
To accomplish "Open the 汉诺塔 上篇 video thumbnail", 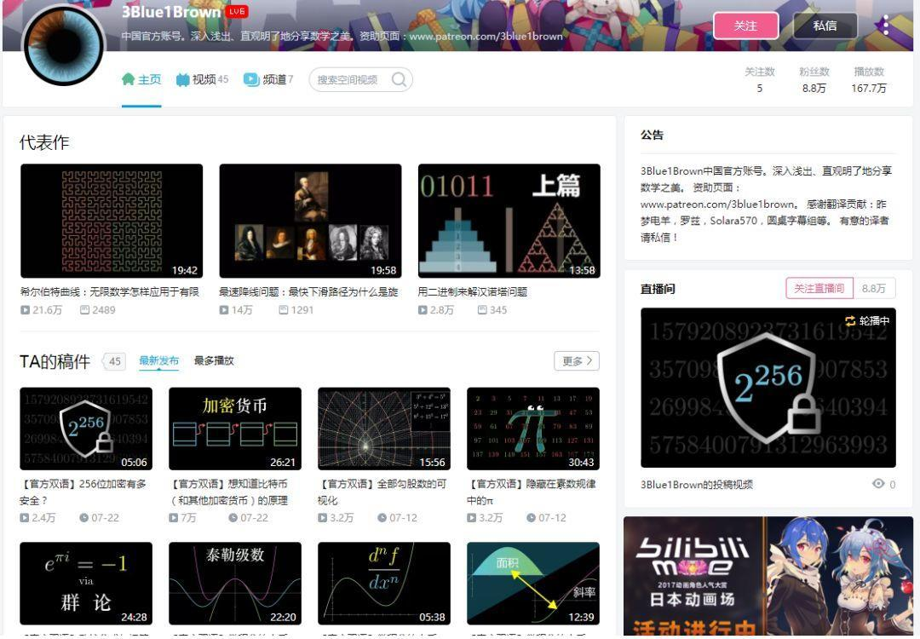I will point(509,221).
